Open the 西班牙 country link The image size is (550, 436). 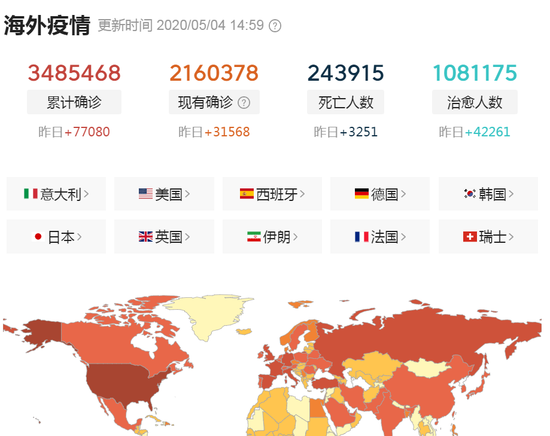click(272, 194)
